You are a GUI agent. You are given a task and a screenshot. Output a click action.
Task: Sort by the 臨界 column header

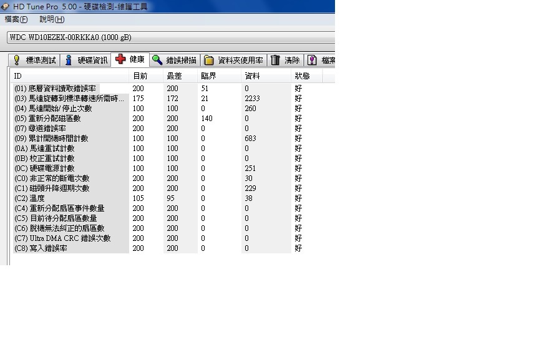[220, 76]
